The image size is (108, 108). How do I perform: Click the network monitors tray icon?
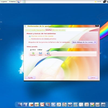pos(104,2)
